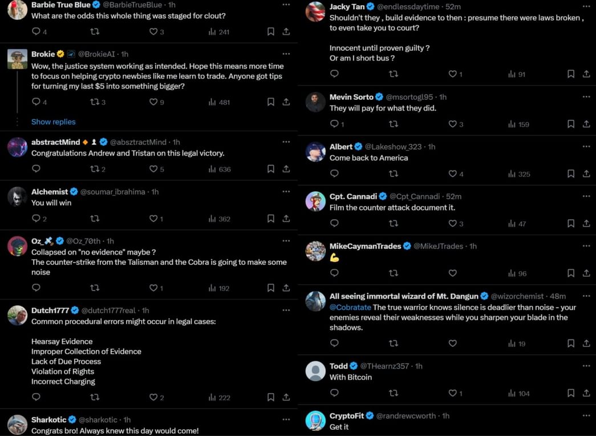The height and width of the screenshot is (436, 596).
Task: Open more options on Mevin Sorto's reply
Action: pyautogui.click(x=586, y=96)
